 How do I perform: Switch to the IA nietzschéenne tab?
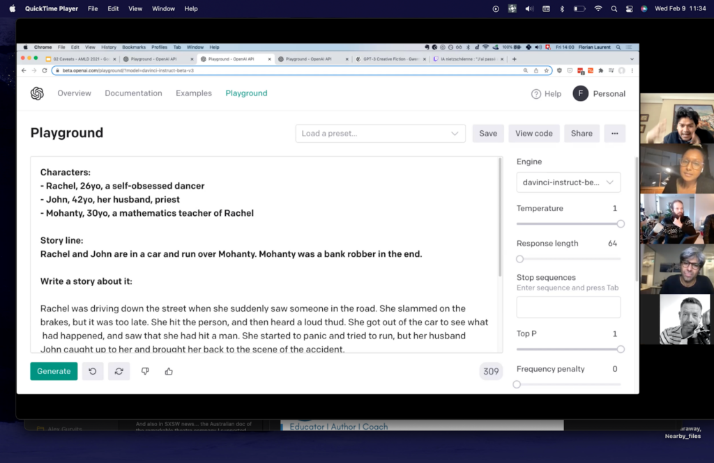tap(468, 59)
